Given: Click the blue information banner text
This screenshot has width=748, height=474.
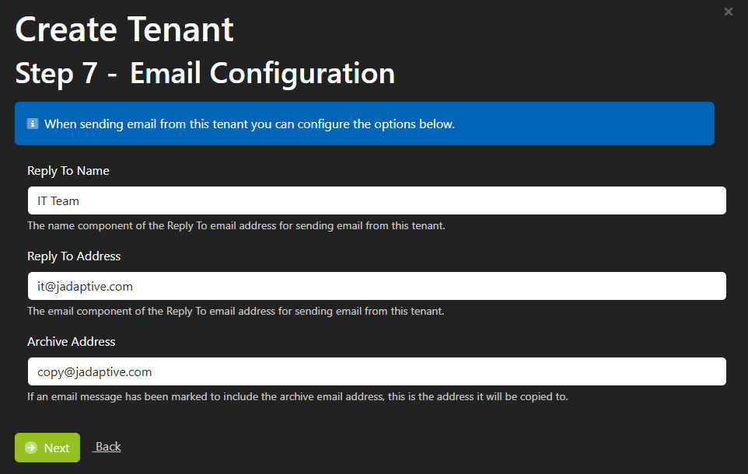Looking at the screenshot, I should (x=250, y=124).
